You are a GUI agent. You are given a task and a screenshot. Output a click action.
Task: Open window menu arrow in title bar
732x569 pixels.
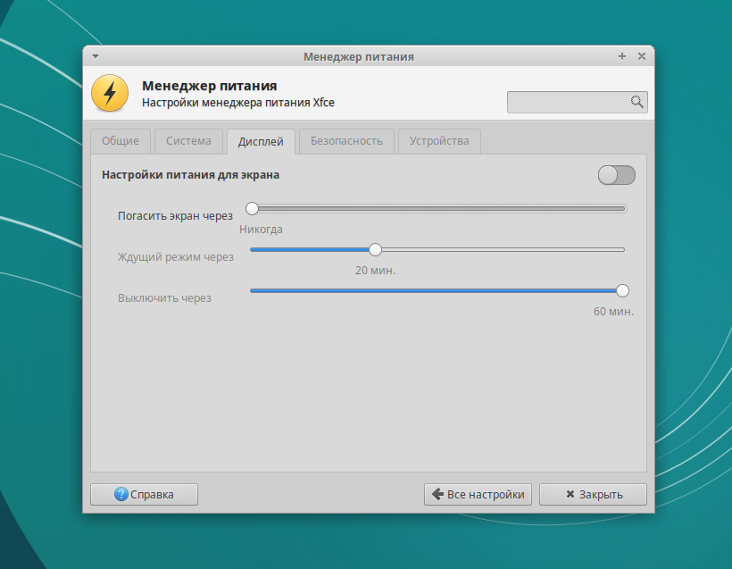tap(96, 56)
